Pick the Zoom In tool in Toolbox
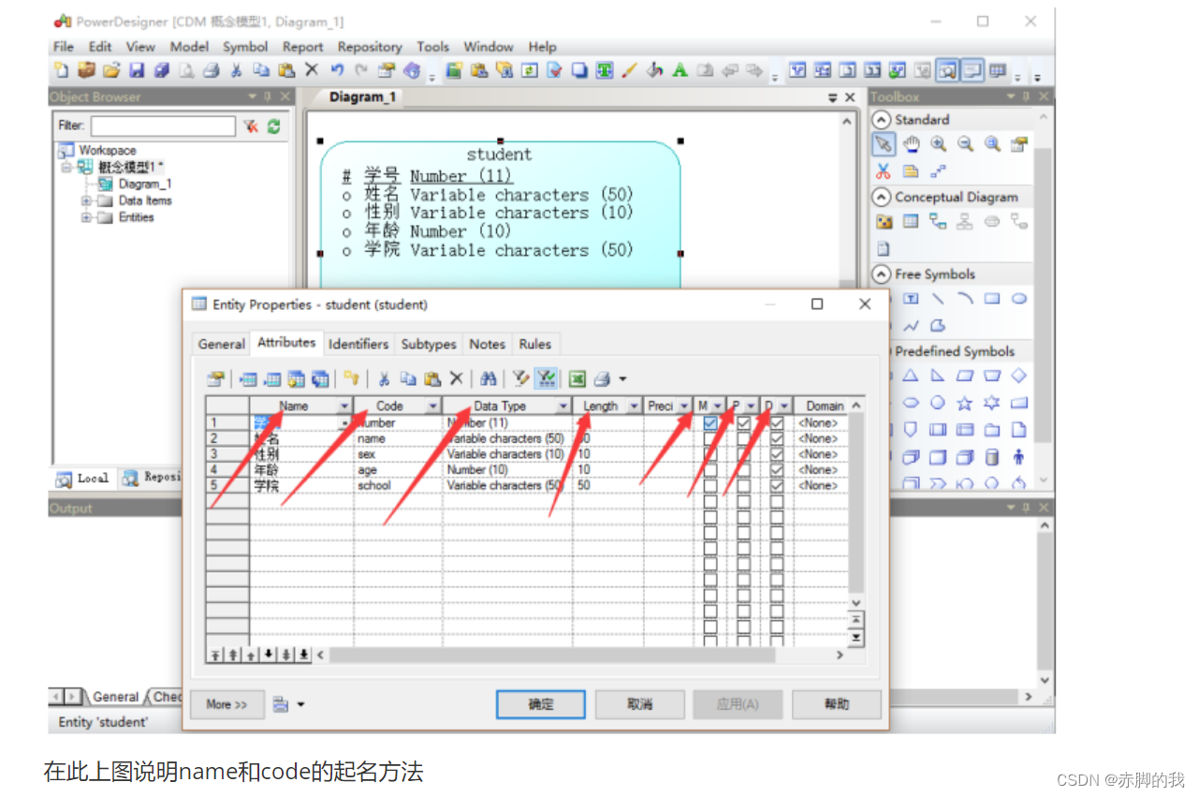The height and width of the screenshot is (797, 1199). (938, 144)
